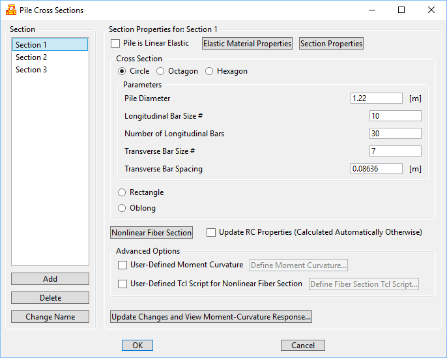447x358 pixels.
Task: Click the Pile Cross Sections title bar icon
Action: pos(11,10)
